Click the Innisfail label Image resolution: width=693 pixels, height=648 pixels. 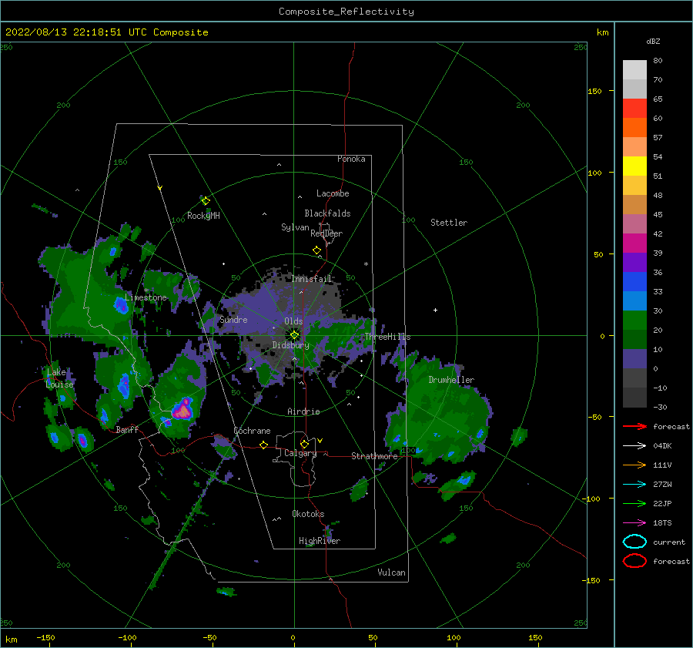(312, 279)
